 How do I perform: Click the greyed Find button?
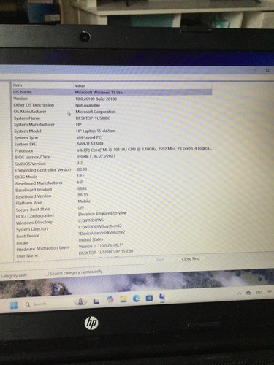(x=160, y=260)
